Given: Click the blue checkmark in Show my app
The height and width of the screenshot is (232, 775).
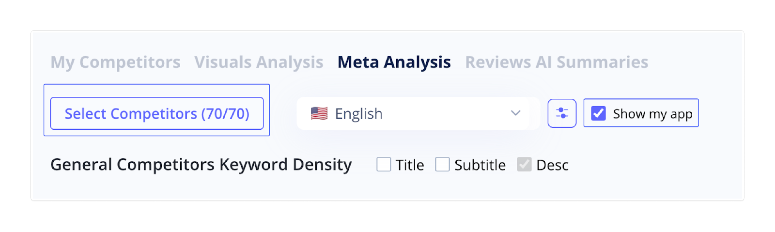Looking at the screenshot, I should [x=599, y=113].
